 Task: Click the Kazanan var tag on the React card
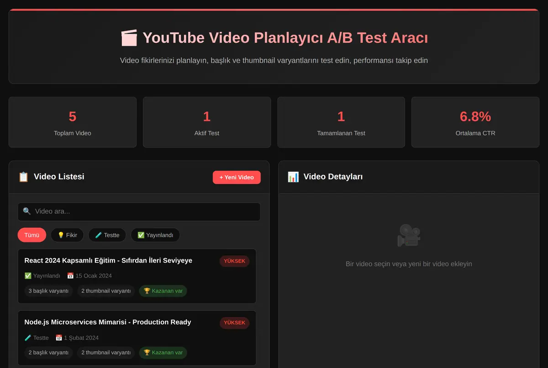tap(163, 291)
